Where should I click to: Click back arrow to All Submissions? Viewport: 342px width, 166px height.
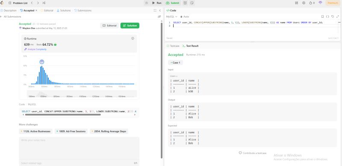pos(1,17)
